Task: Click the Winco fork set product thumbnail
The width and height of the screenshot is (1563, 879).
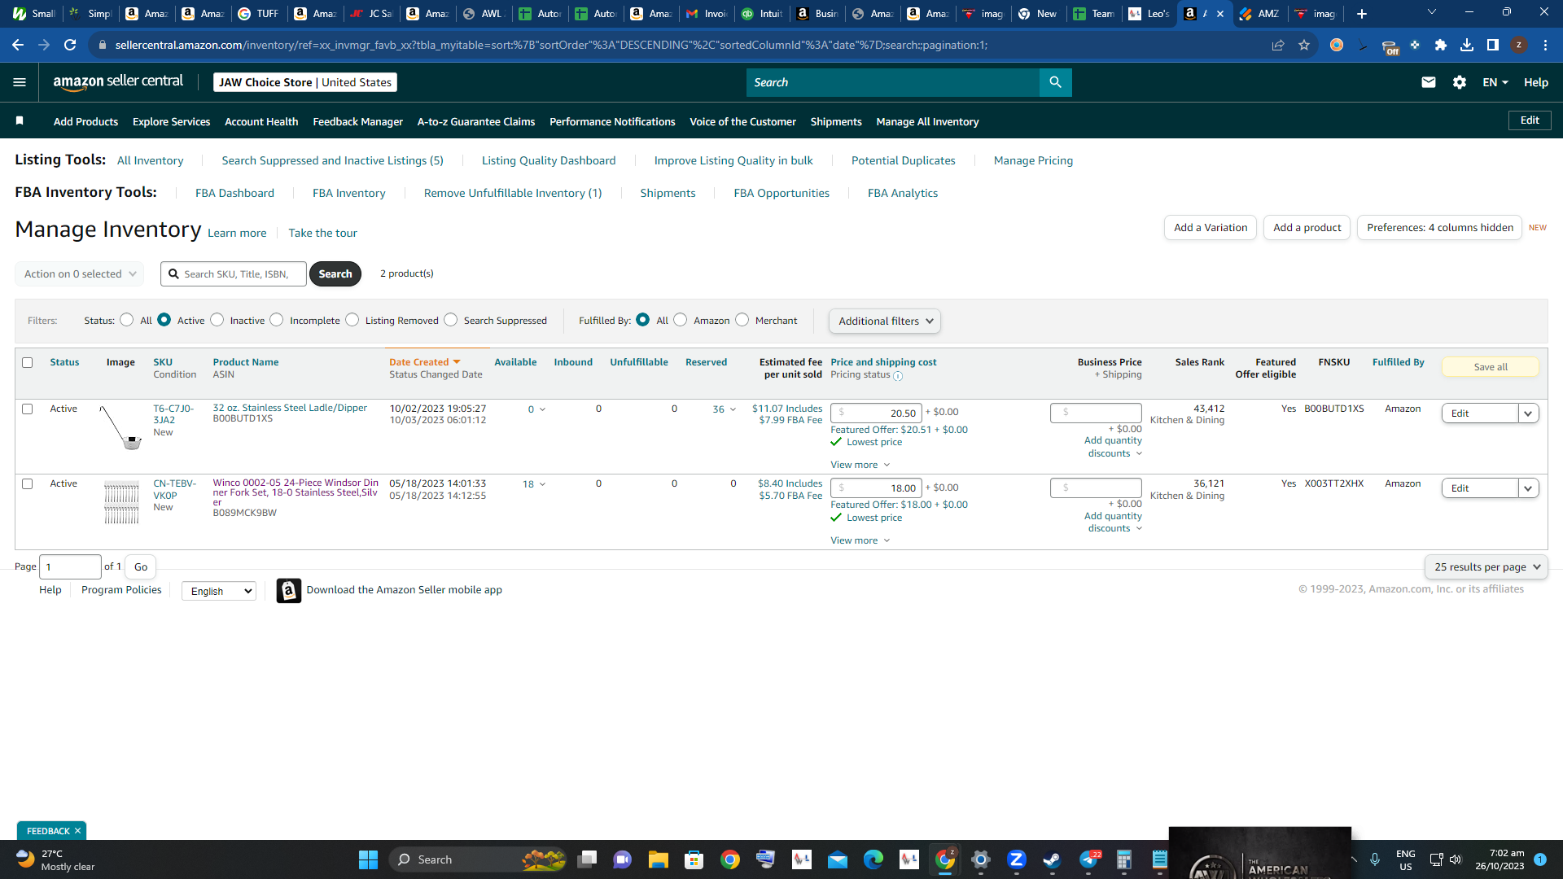Action: click(x=122, y=502)
